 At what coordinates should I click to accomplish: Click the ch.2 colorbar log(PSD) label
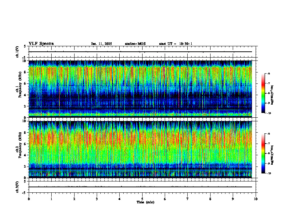pyautogui.click(x=272, y=155)
